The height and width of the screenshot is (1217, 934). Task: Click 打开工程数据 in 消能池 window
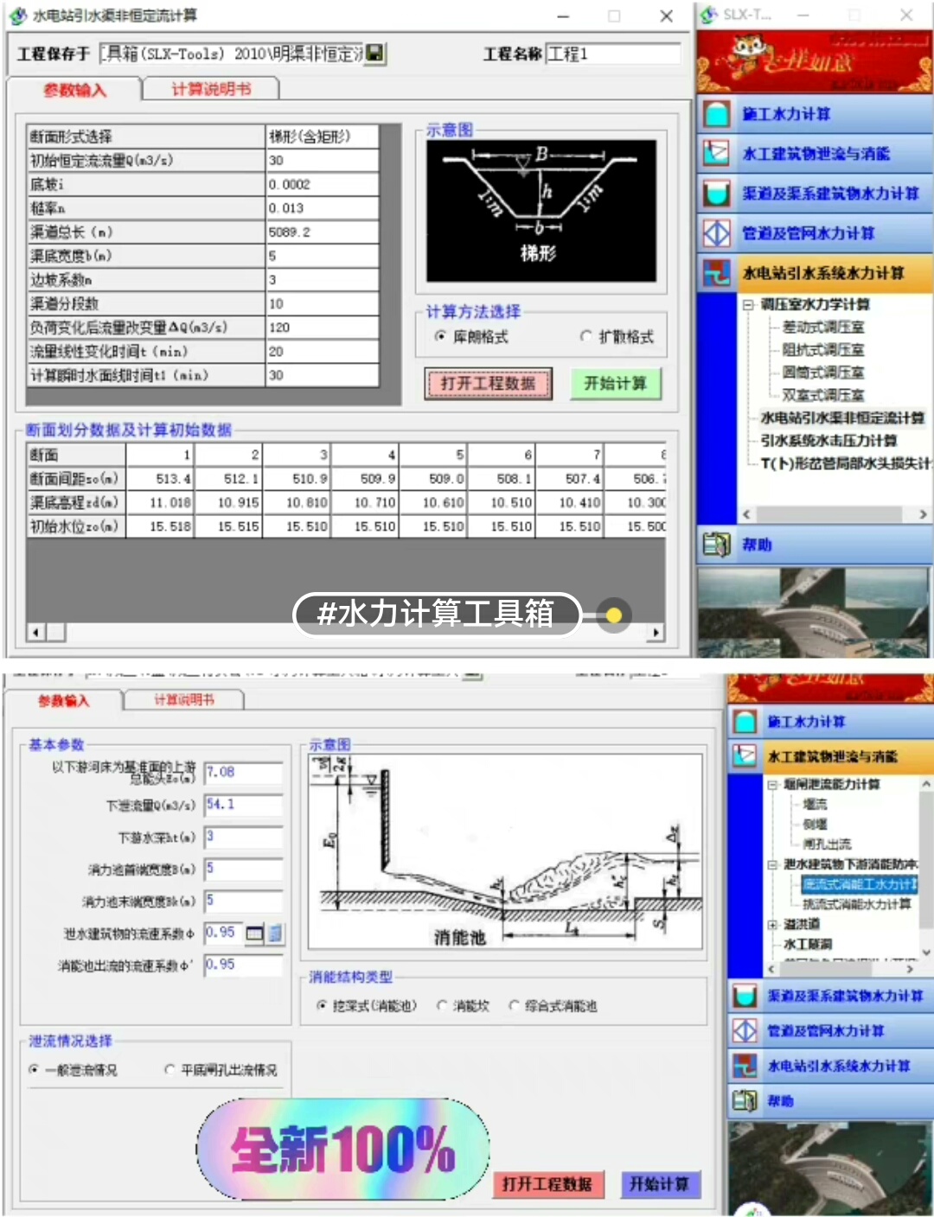(547, 1184)
